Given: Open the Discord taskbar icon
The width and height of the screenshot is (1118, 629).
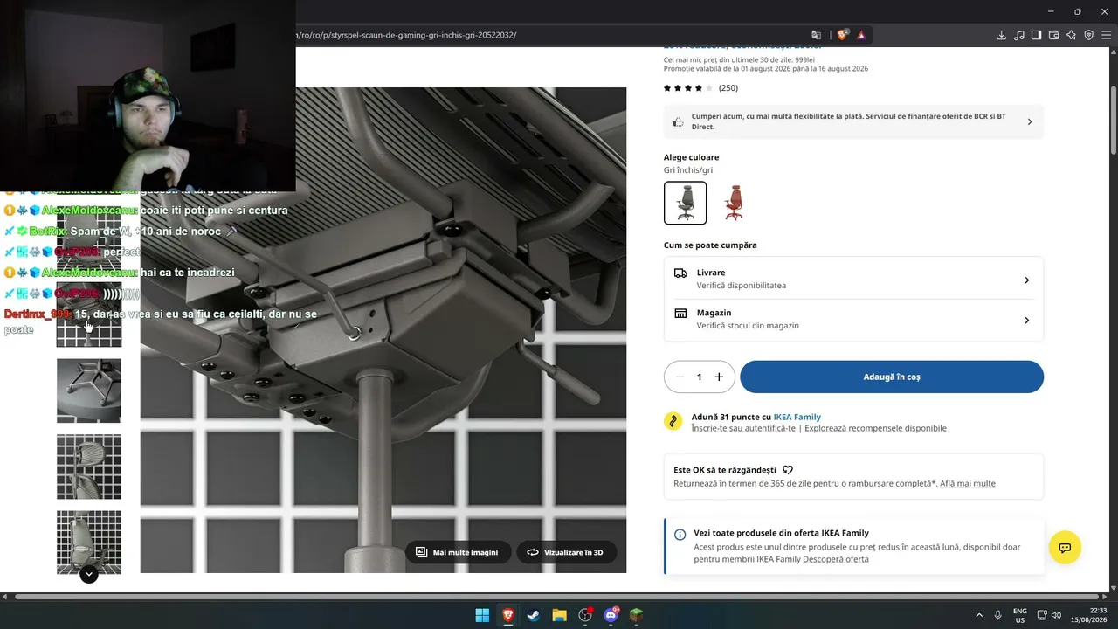Looking at the screenshot, I should click(x=611, y=615).
